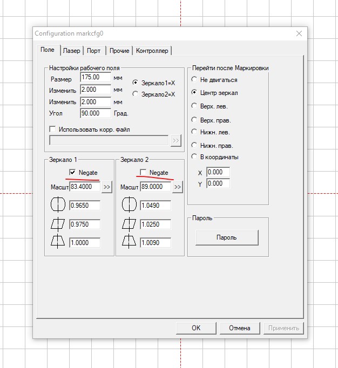Choose the Не двигаться radio option

click(x=194, y=80)
